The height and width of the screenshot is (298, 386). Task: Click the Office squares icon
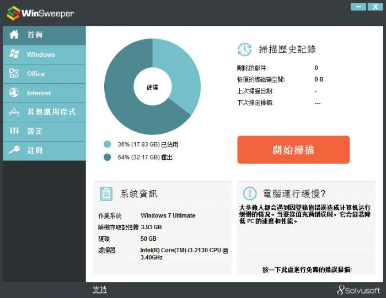(x=14, y=73)
